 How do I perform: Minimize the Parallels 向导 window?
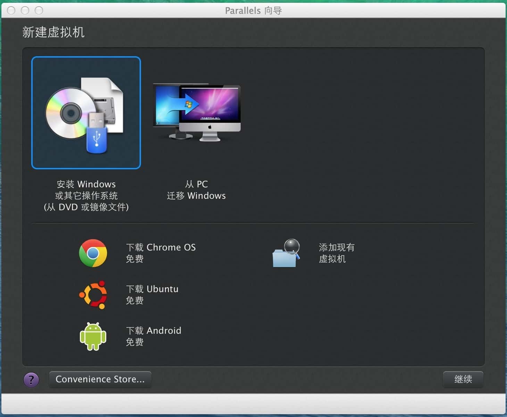(x=25, y=10)
